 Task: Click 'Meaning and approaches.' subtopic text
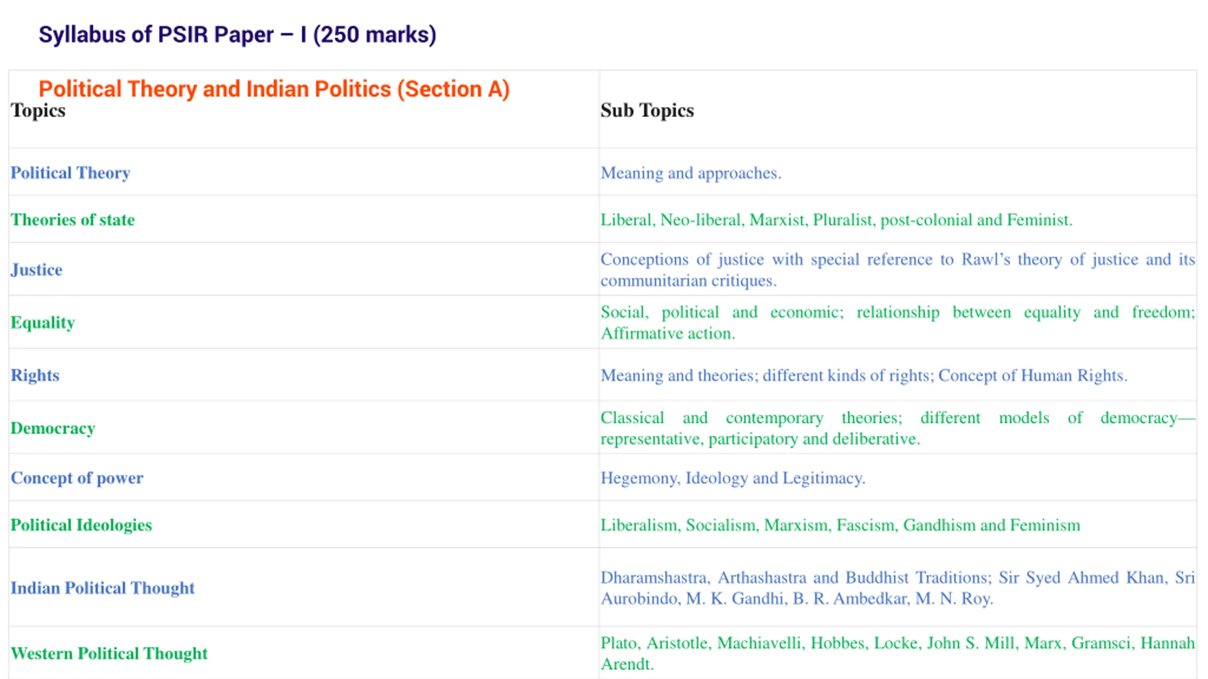(x=691, y=173)
